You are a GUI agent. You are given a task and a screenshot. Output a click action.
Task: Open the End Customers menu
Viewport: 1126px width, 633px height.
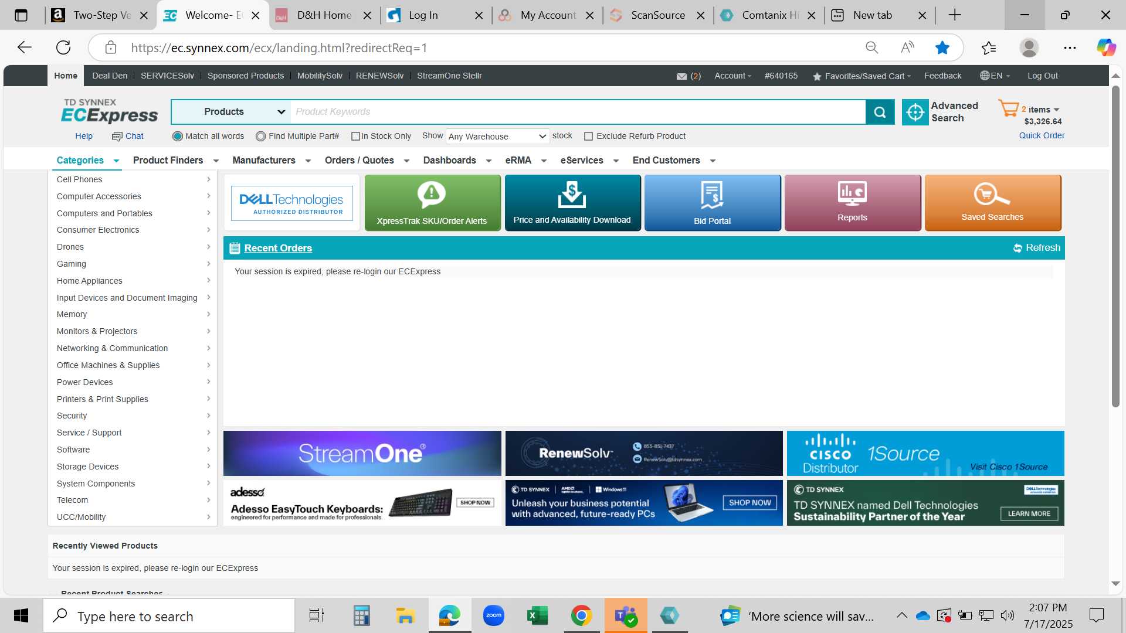tap(674, 161)
